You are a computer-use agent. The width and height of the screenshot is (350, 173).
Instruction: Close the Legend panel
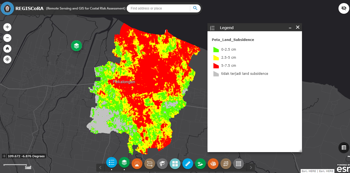[298, 27]
